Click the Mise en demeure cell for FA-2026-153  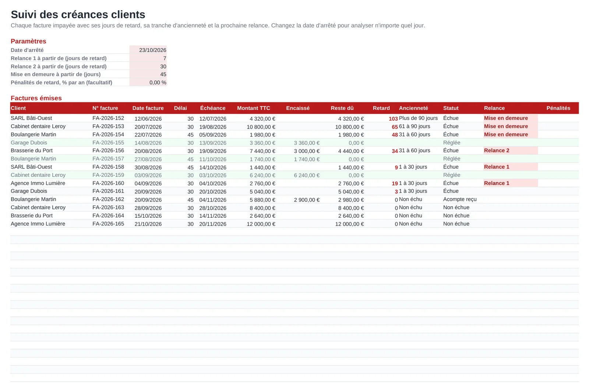click(511, 126)
